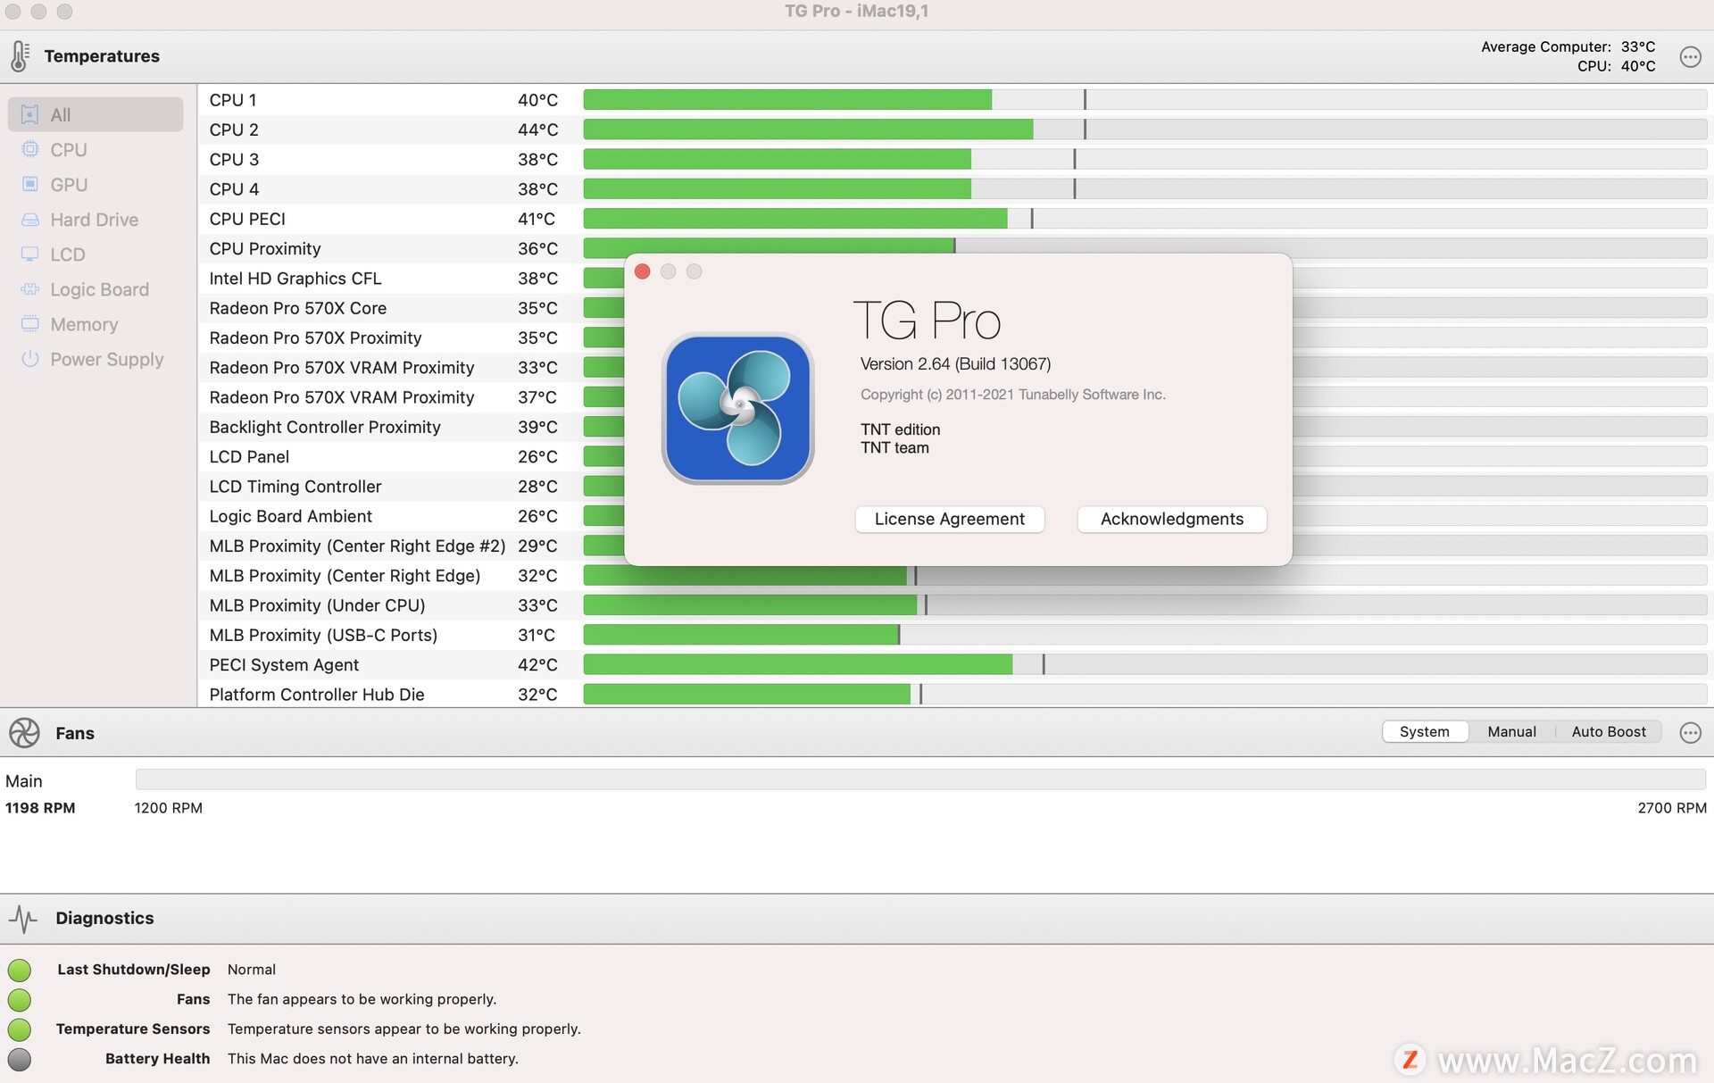
Task: Show Logic Board temperatures category
Action: point(95,289)
